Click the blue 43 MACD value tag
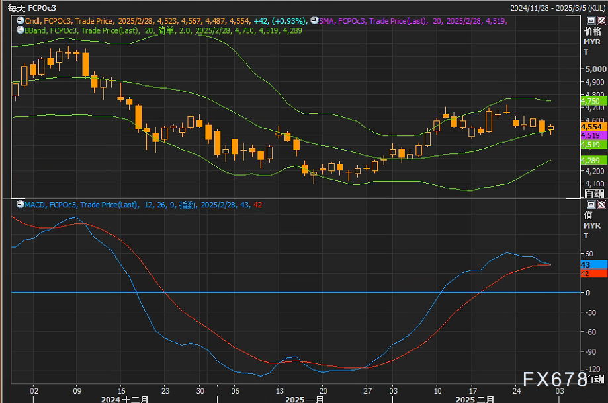 589,264
